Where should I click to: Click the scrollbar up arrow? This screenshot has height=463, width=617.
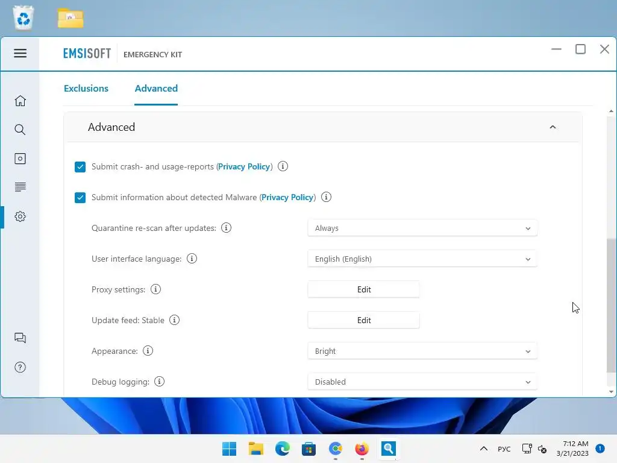point(611,111)
